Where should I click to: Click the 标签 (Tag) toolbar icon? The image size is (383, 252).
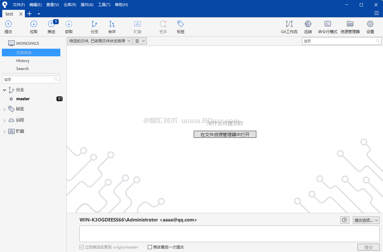[x=181, y=27]
